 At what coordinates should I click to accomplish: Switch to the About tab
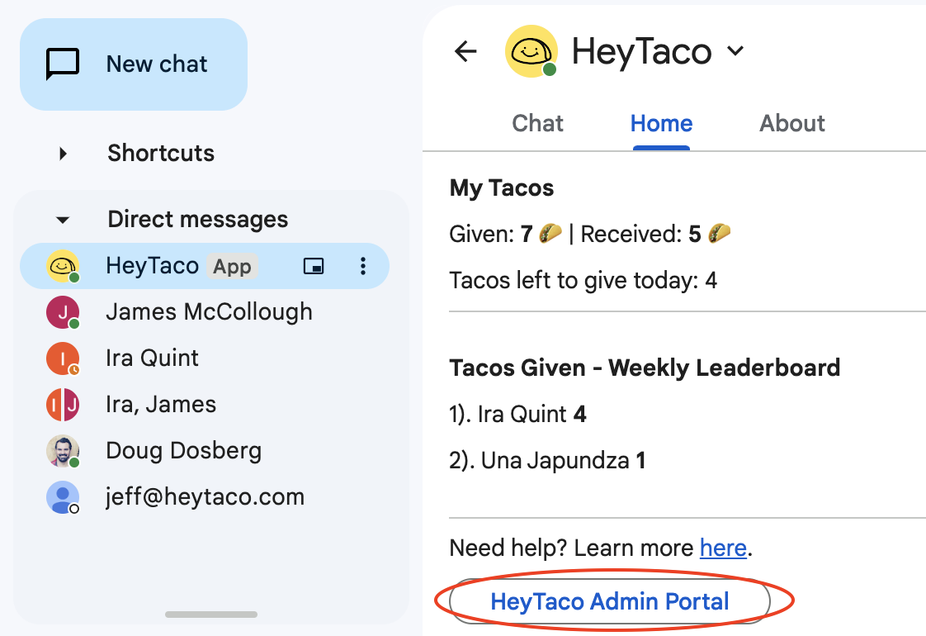point(792,124)
